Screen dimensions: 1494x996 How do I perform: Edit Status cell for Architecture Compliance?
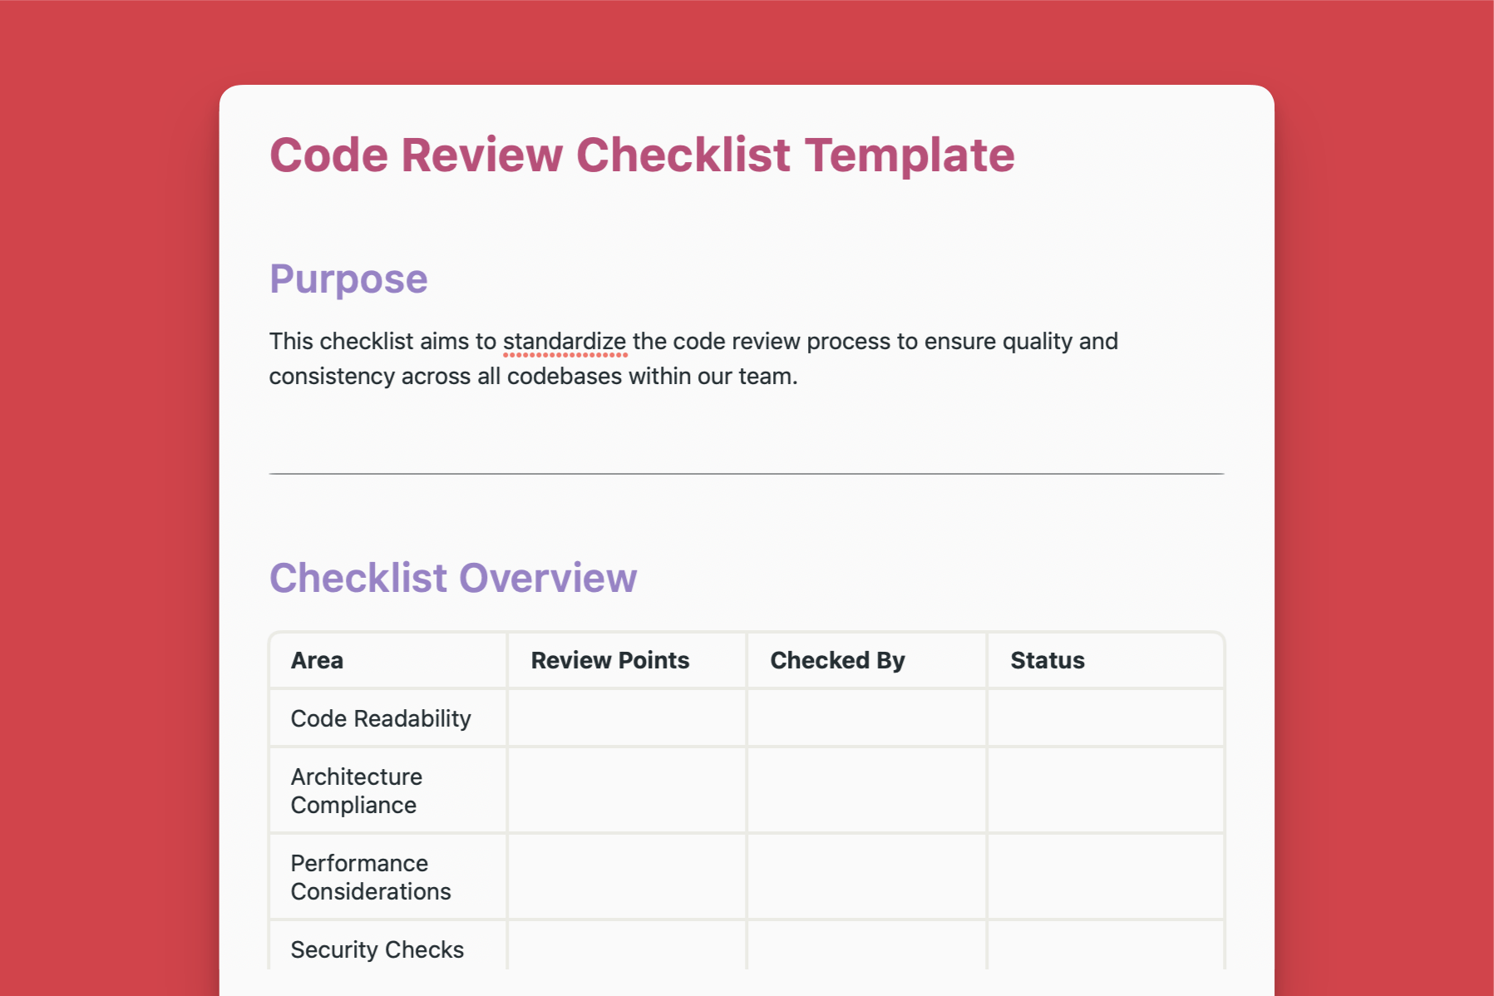click(1105, 791)
